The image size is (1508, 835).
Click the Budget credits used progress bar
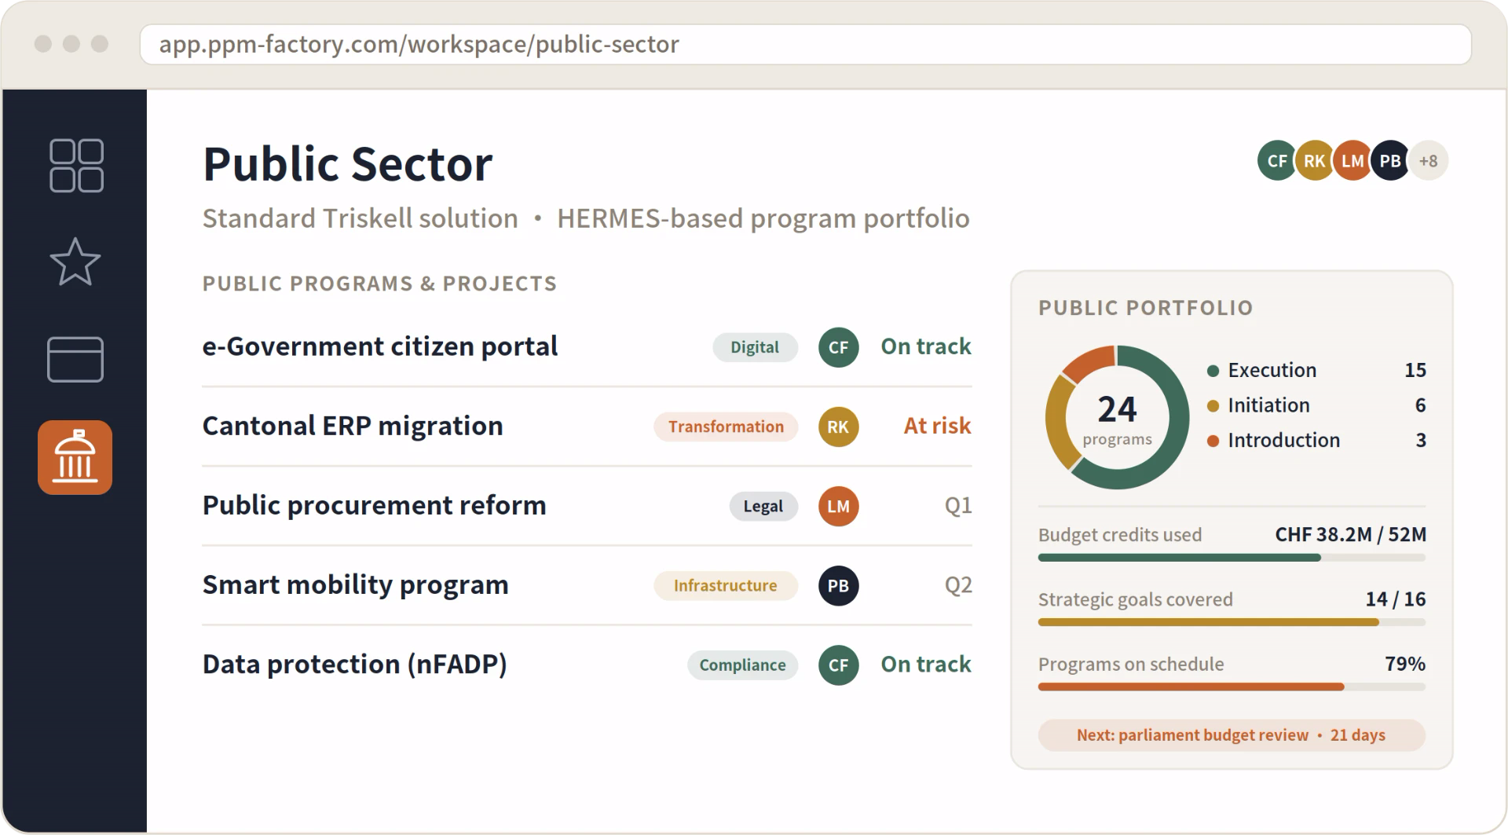pos(1232,558)
